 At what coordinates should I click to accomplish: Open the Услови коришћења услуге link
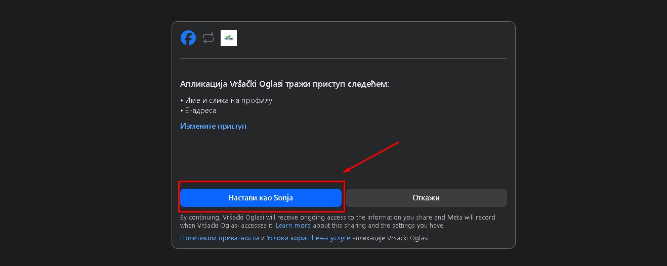point(308,238)
